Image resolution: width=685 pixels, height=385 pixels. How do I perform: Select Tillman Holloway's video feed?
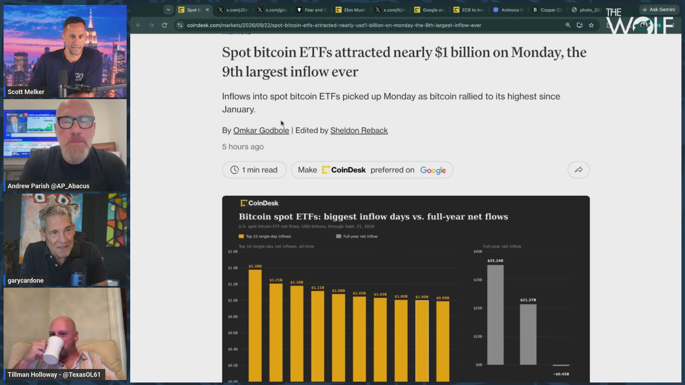tap(65, 334)
